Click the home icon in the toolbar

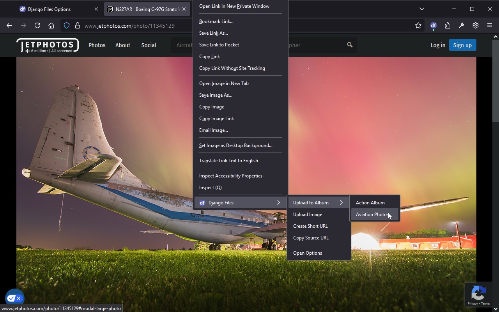click(51, 25)
